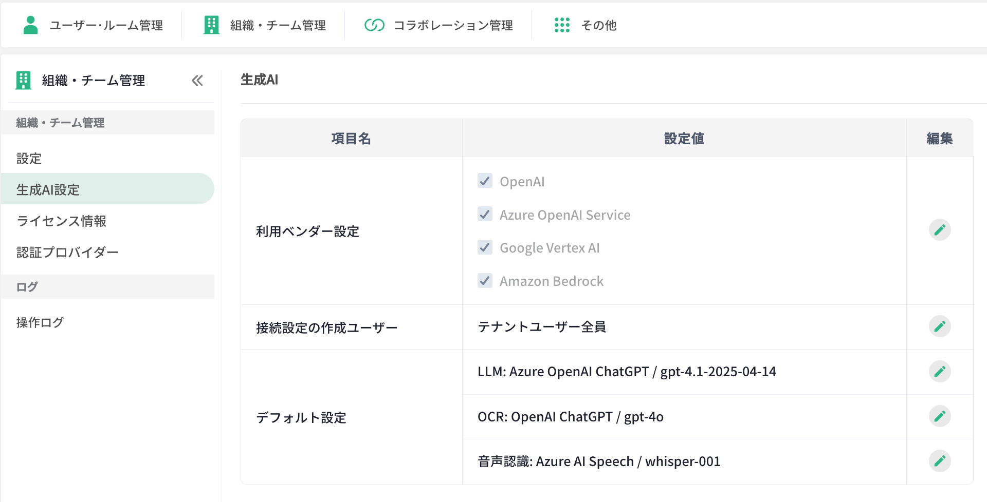Image resolution: width=987 pixels, height=502 pixels.
Task: Click the pencil for OCR default
Action: (939, 416)
